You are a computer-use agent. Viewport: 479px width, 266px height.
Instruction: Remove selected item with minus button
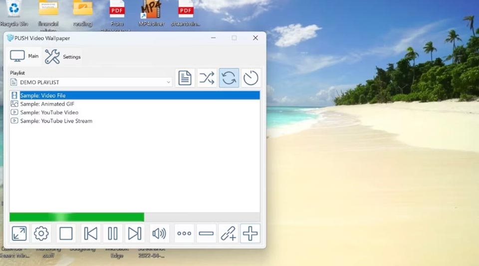tap(206, 234)
